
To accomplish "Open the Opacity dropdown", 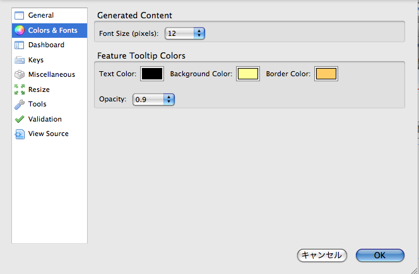I will (x=153, y=99).
